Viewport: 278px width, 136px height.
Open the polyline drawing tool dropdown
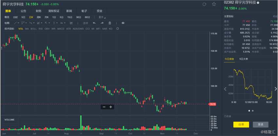24,23
